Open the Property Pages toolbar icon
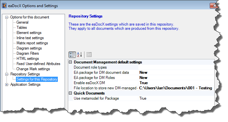The height and width of the screenshot is (122, 228). [89, 55]
